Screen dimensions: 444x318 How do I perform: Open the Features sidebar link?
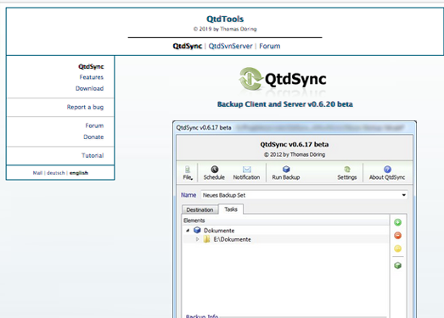(92, 77)
